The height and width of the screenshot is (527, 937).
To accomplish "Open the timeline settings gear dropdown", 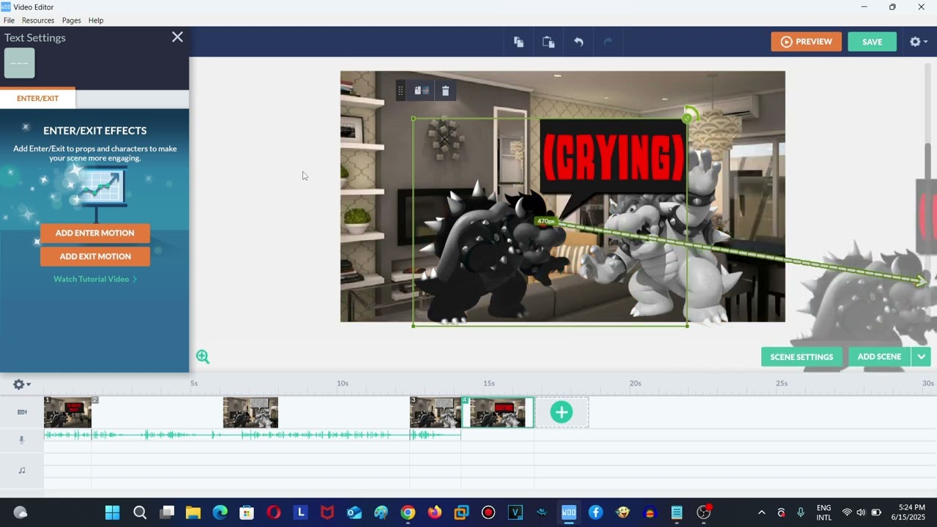I will pyautogui.click(x=21, y=384).
